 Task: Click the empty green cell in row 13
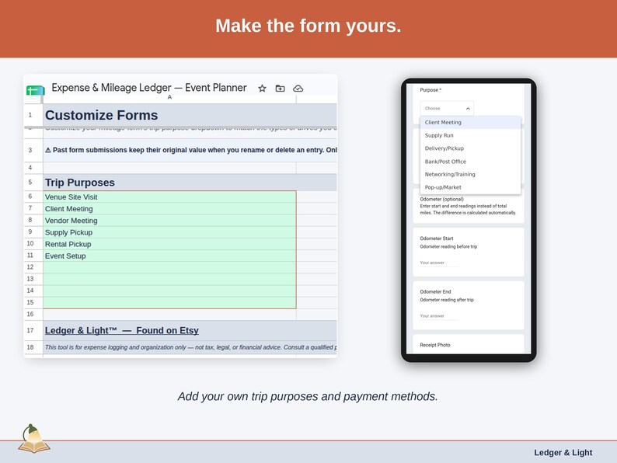pos(169,279)
